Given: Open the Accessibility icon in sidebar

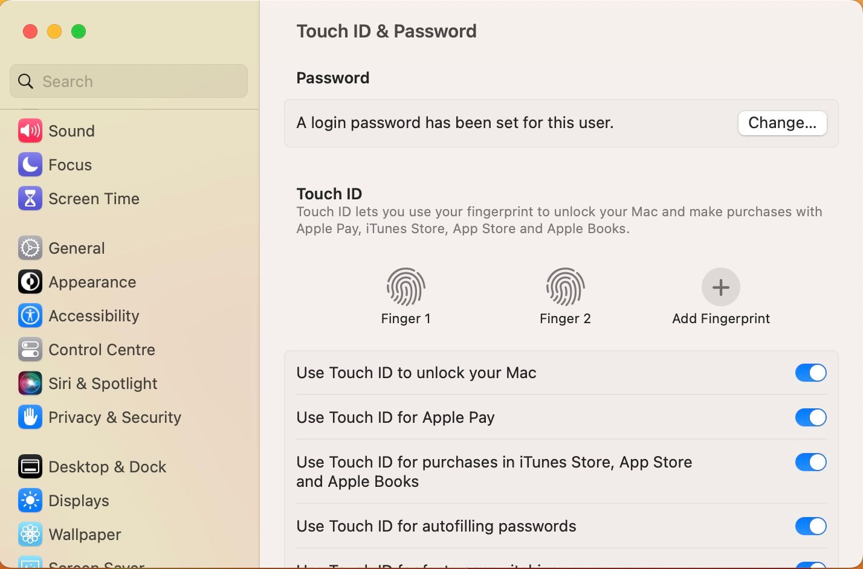Looking at the screenshot, I should pyautogui.click(x=30, y=316).
